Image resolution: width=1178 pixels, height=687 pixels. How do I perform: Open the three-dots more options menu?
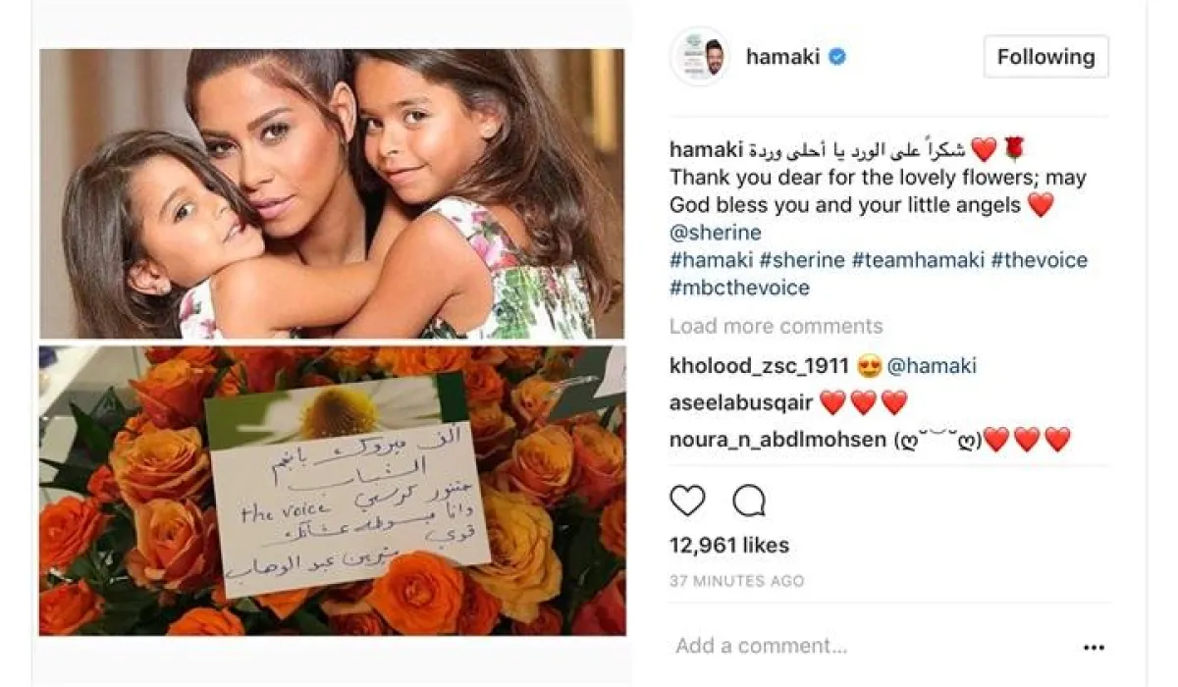[1094, 648]
